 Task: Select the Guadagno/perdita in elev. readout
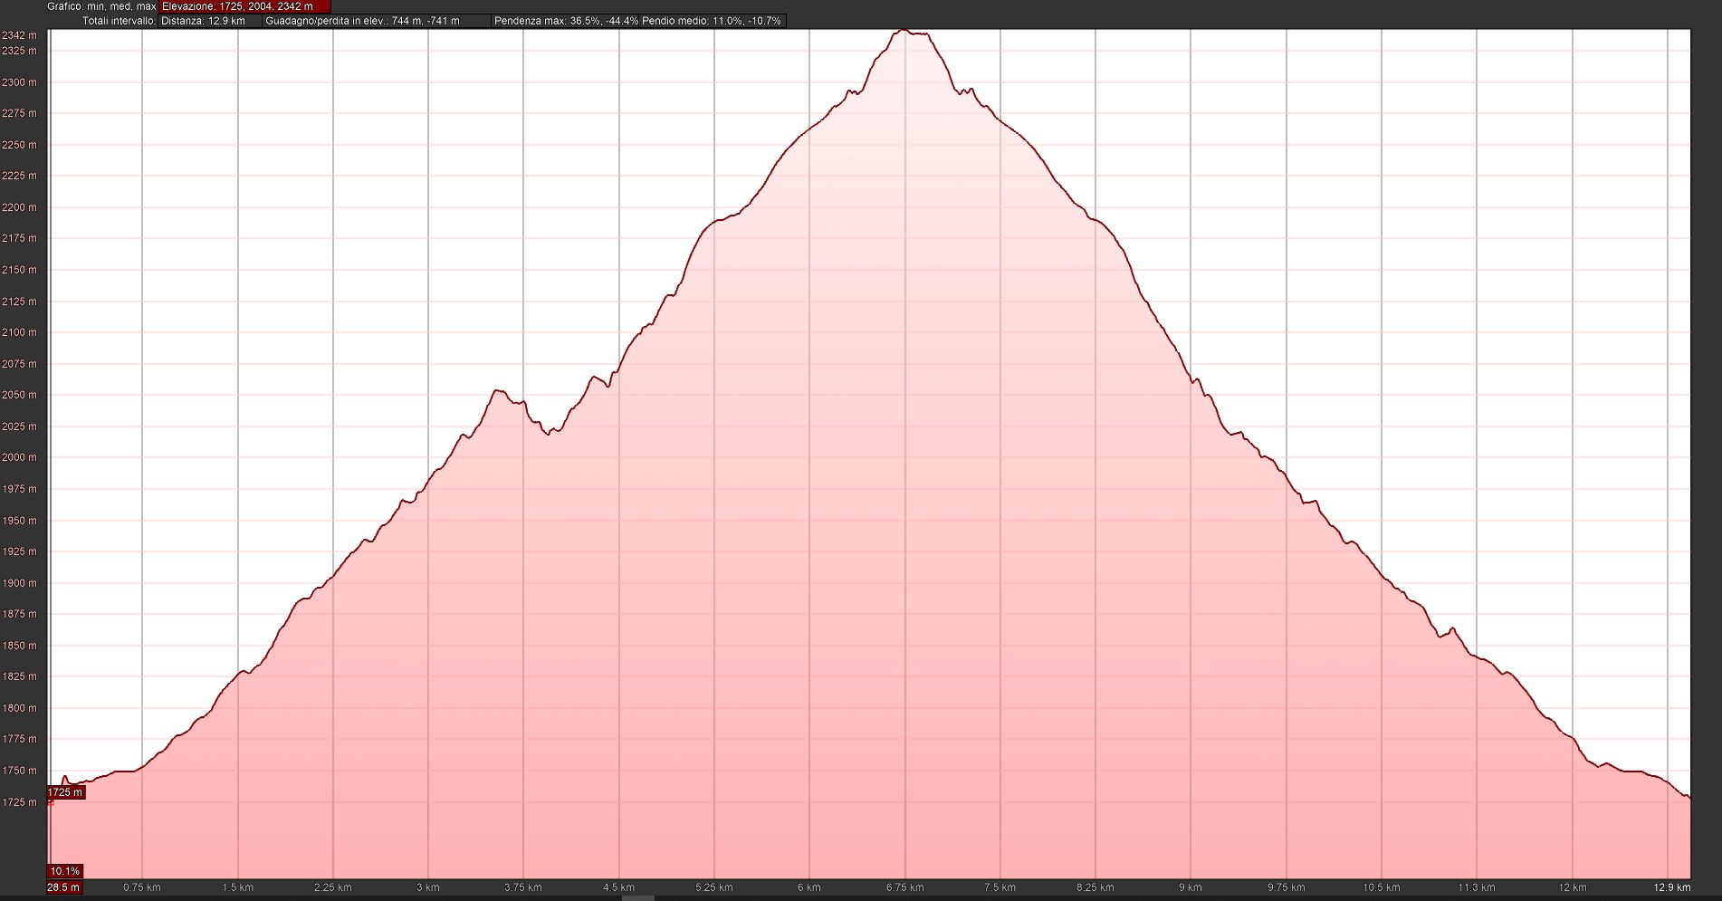[362, 21]
